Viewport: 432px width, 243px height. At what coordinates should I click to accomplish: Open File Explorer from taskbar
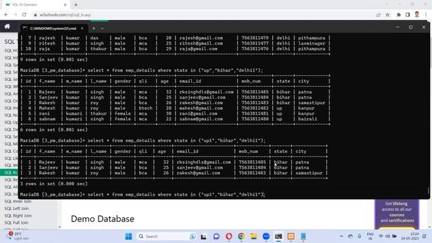254,236
